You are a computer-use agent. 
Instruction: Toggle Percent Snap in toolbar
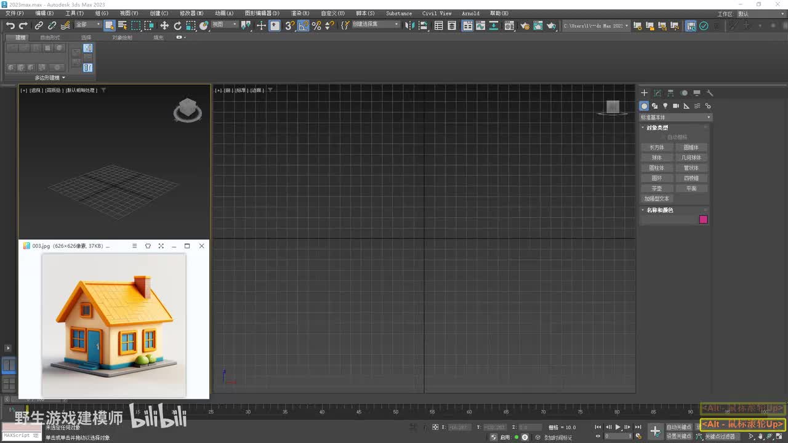(x=316, y=25)
